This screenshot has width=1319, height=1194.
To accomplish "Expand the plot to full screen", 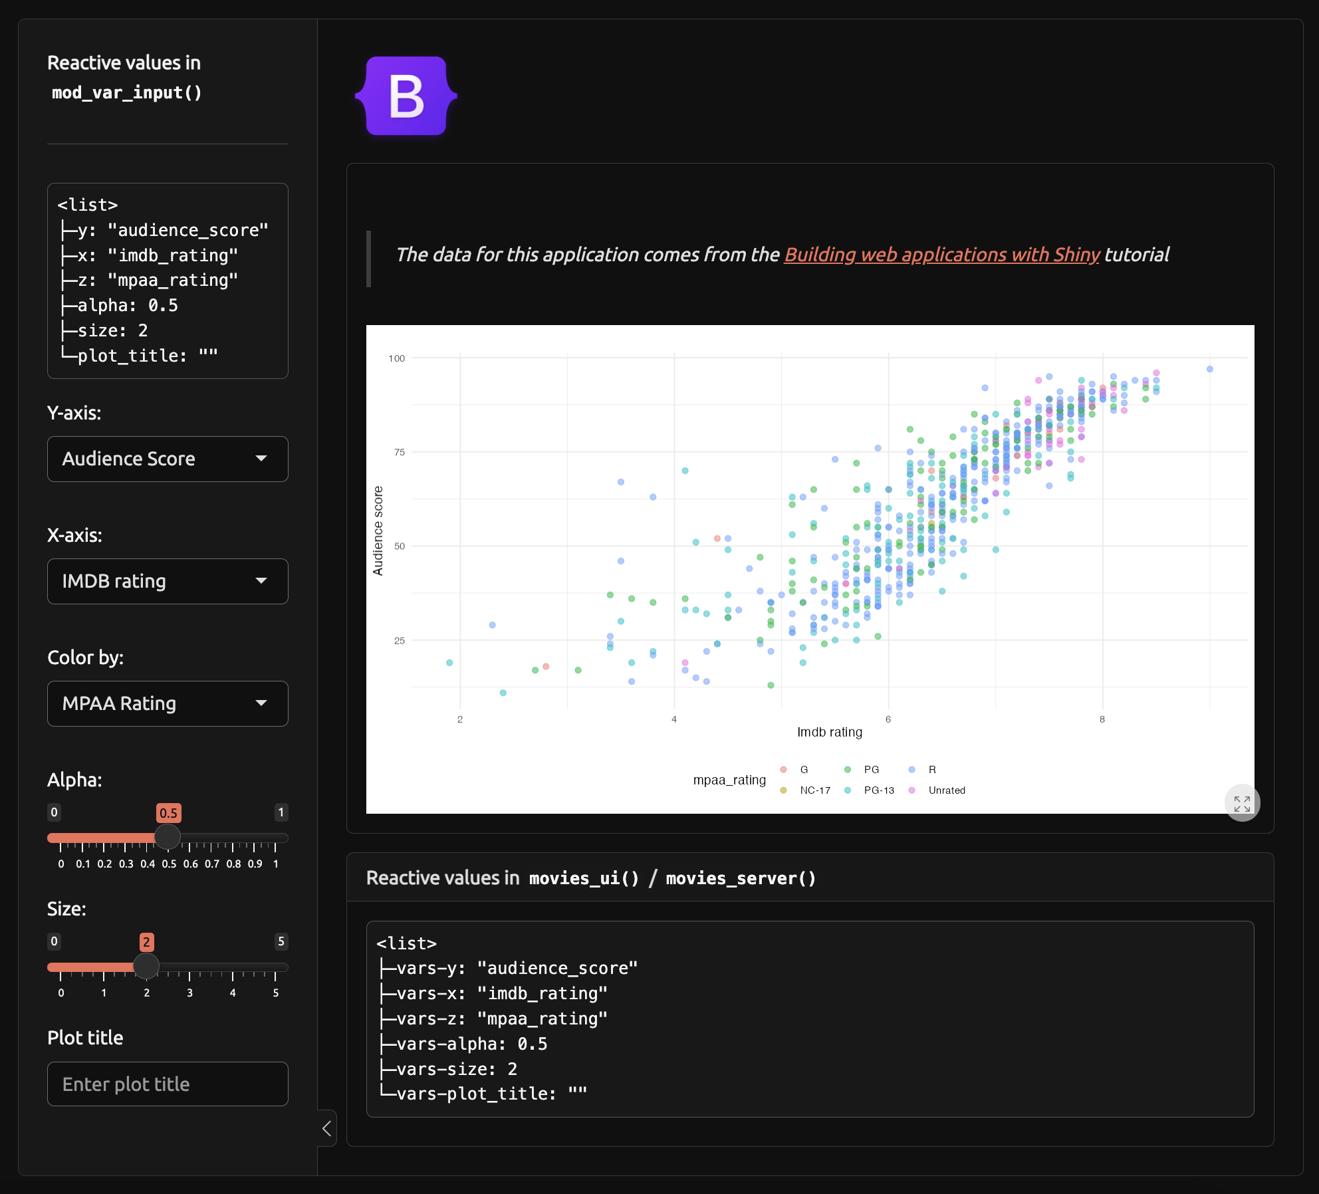I will (x=1241, y=803).
